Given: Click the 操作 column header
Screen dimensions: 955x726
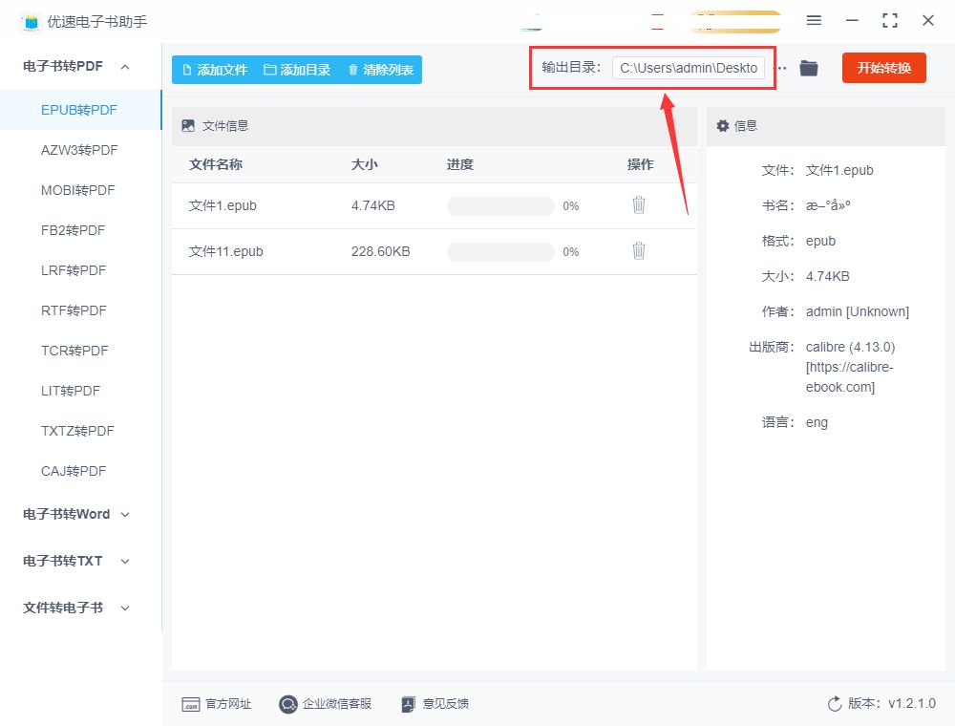Looking at the screenshot, I should (641, 164).
